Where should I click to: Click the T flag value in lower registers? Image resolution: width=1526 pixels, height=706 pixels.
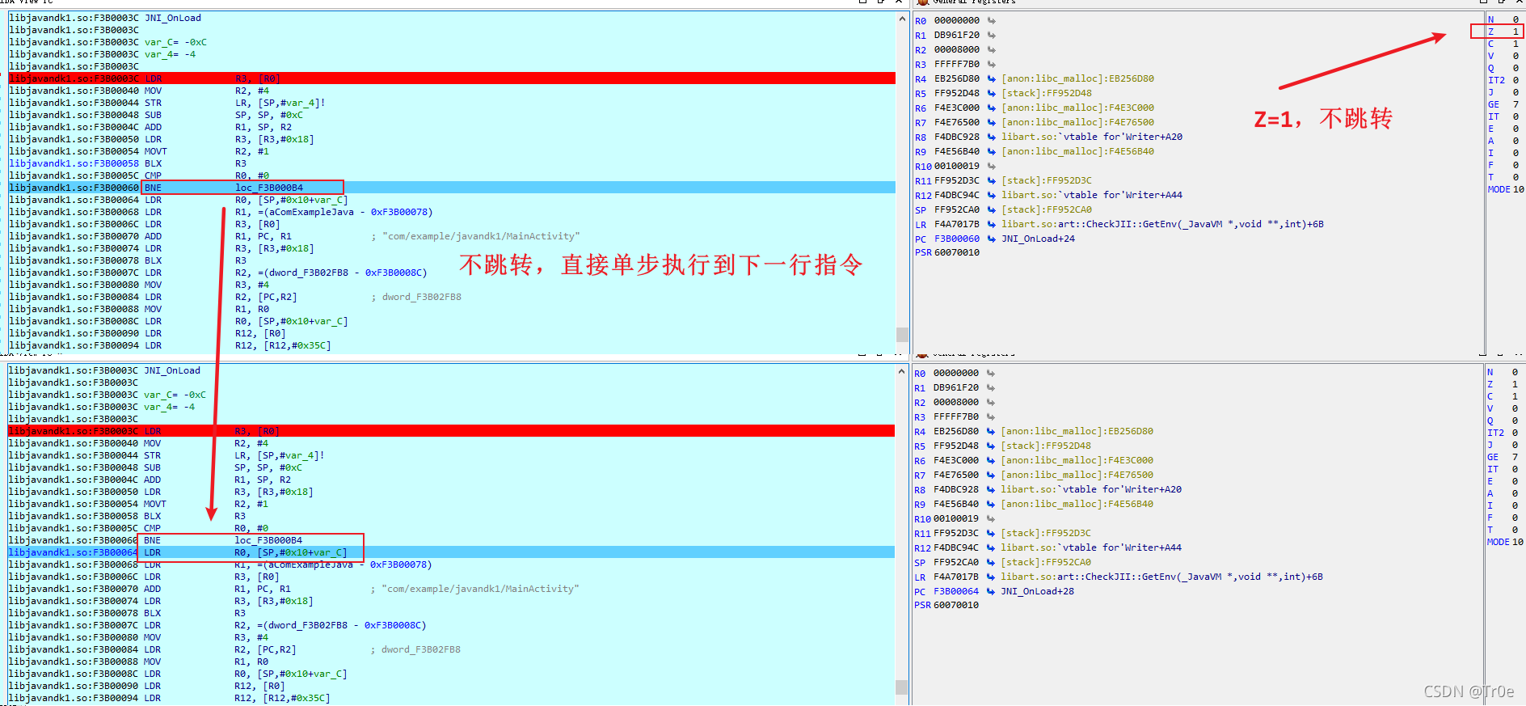click(1515, 530)
